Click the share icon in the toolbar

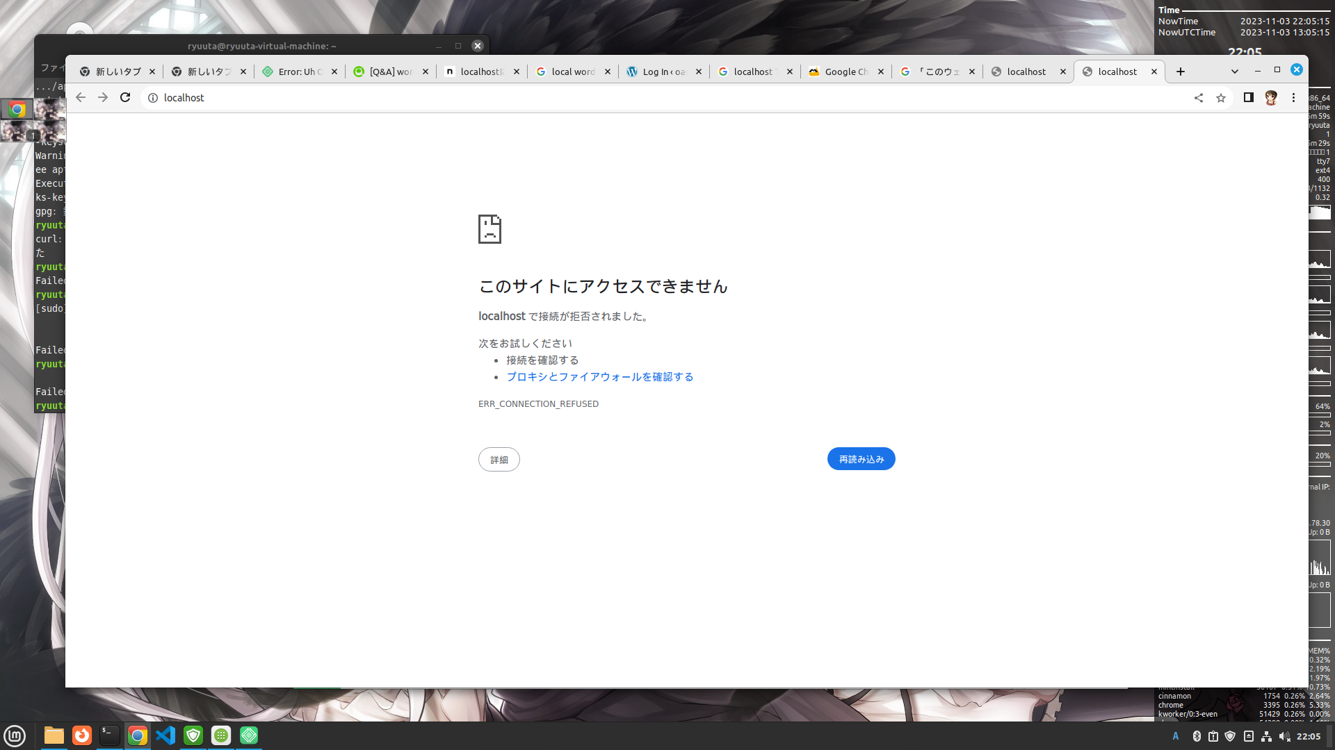(x=1198, y=98)
